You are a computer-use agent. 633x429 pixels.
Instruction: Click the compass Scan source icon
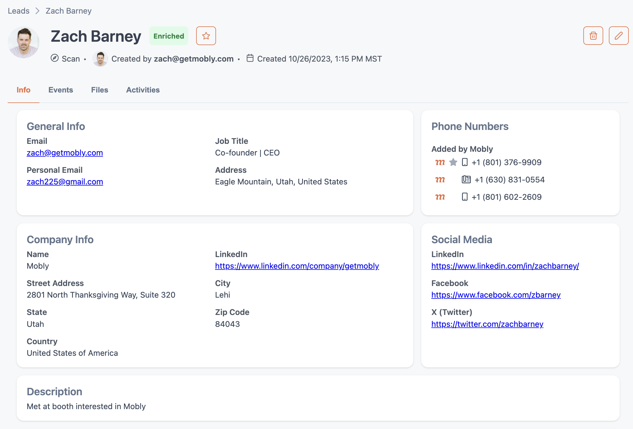55,58
